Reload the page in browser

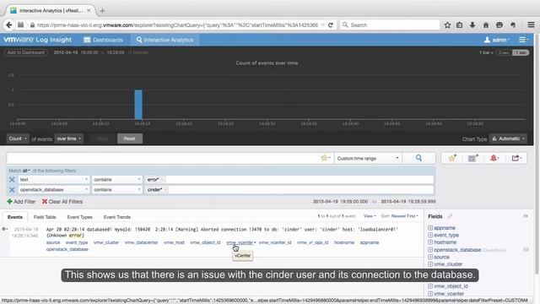click(x=330, y=24)
